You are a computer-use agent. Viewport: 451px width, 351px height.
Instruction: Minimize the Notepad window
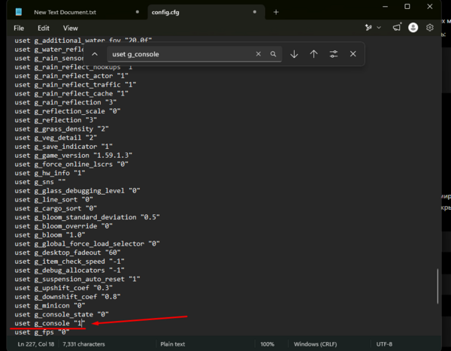pyautogui.click(x=385, y=6)
